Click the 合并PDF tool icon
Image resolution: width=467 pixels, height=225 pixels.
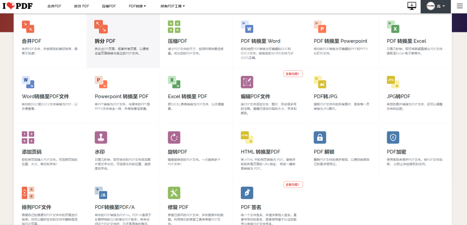[28, 26]
